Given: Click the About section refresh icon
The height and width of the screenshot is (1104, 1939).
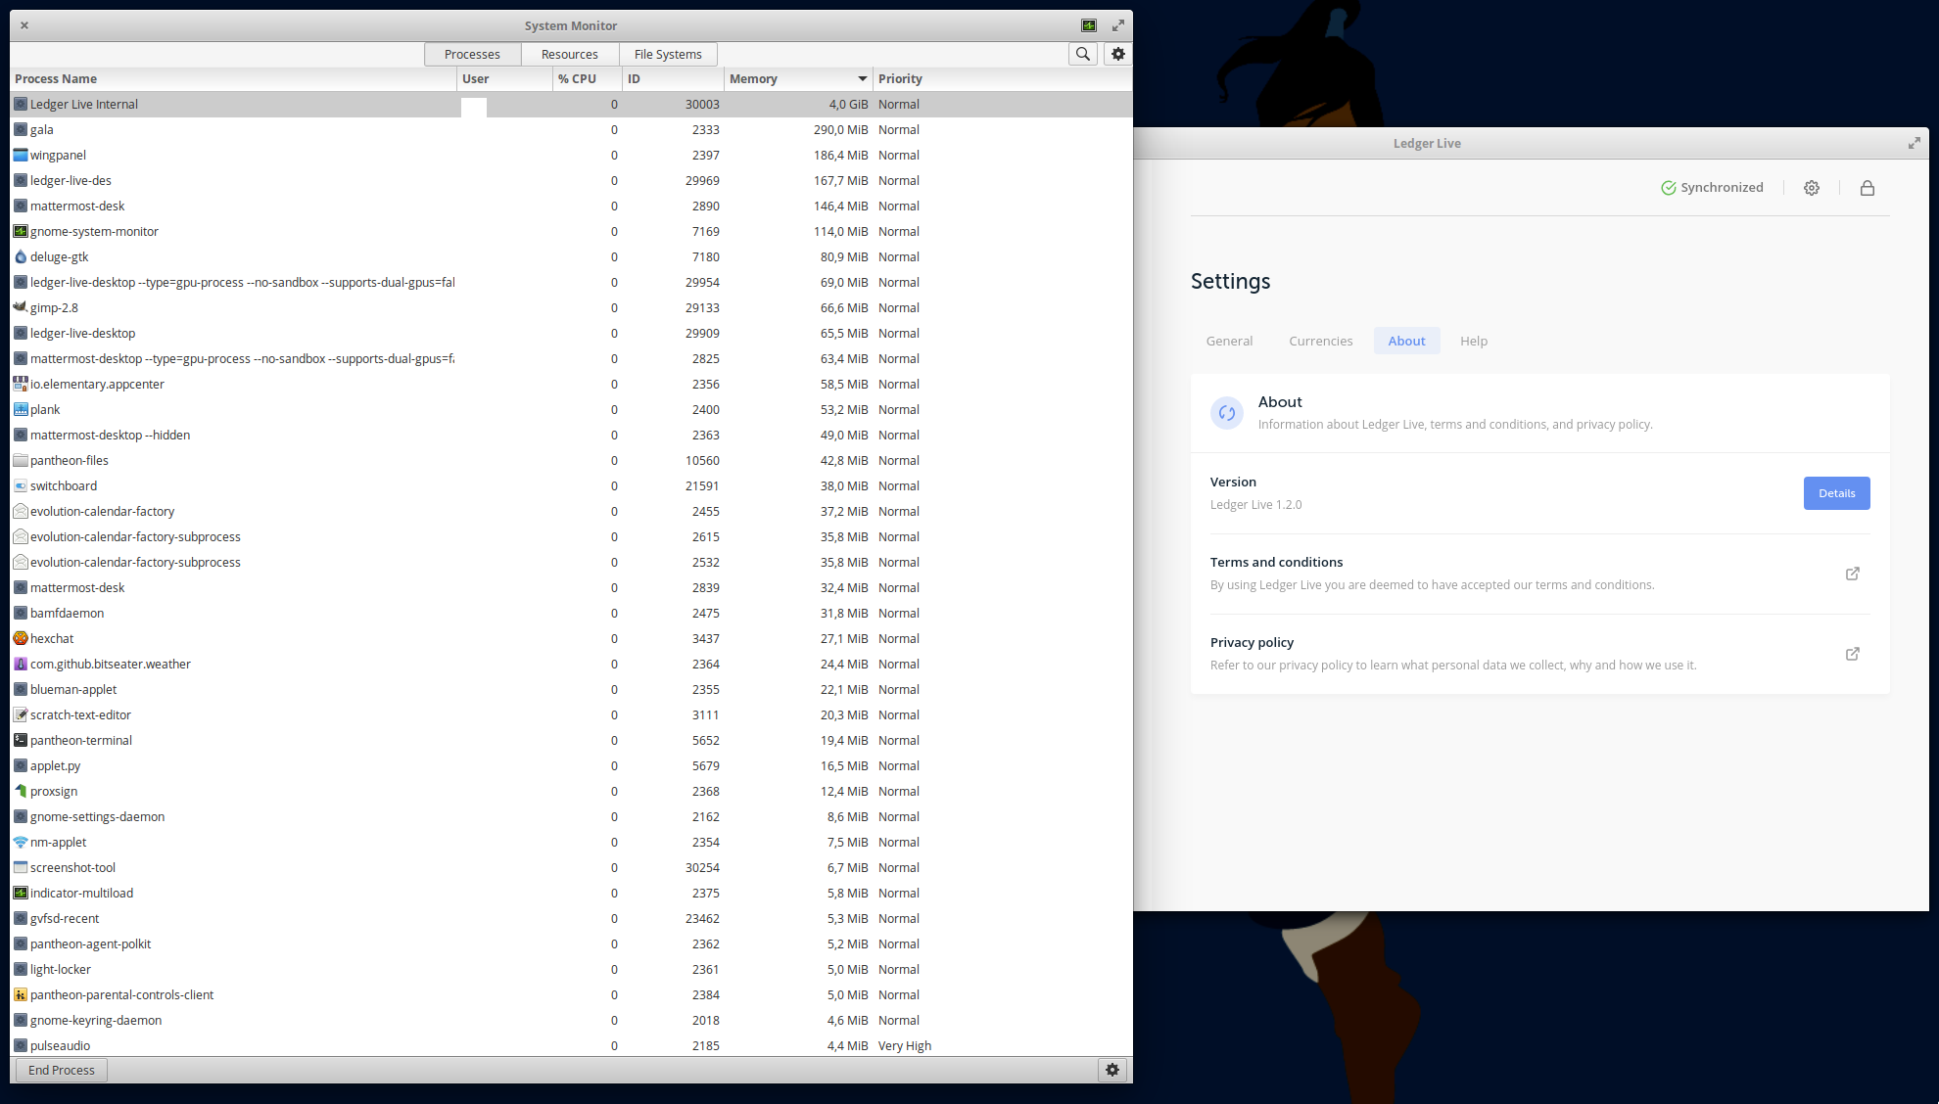Looking at the screenshot, I should click(x=1226, y=413).
